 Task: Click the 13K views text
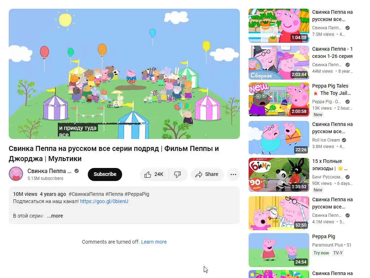click(x=322, y=108)
